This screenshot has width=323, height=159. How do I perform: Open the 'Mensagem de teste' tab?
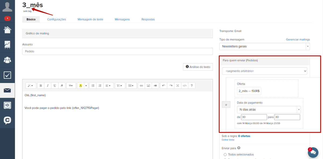[90, 19]
